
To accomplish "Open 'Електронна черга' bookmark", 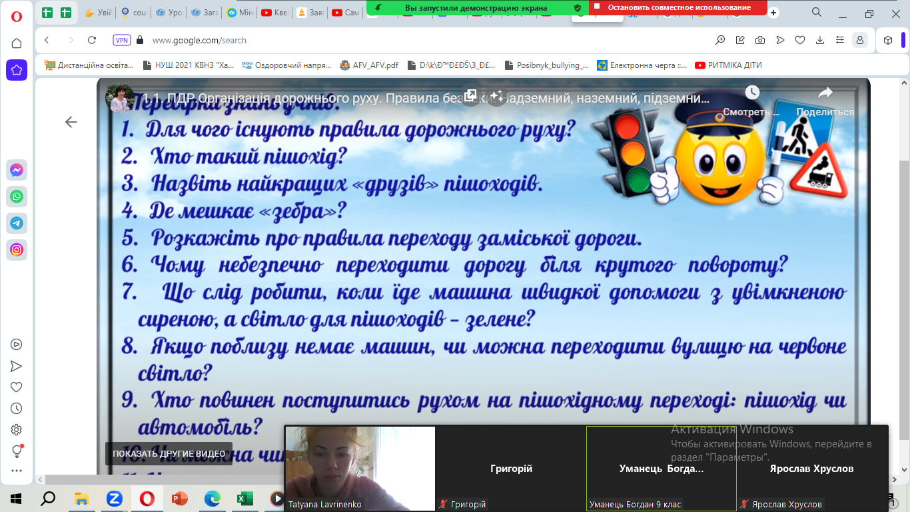I will (x=642, y=65).
